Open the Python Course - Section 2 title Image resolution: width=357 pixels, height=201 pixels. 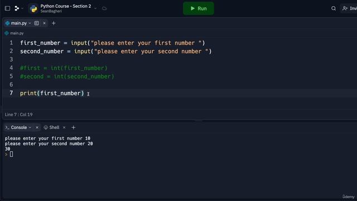click(66, 6)
